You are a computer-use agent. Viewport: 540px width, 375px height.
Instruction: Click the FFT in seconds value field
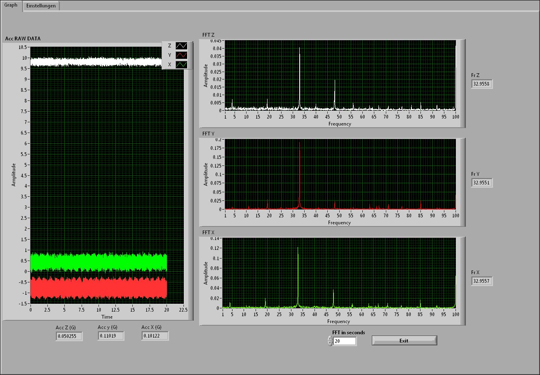pyautogui.click(x=344, y=341)
